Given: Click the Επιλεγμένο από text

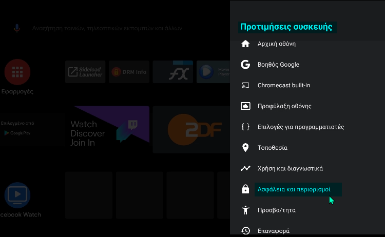Looking at the screenshot, I should (17, 123).
